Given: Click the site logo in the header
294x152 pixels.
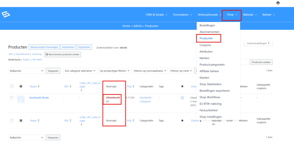Looking at the screenshot, I should point(6,14).
